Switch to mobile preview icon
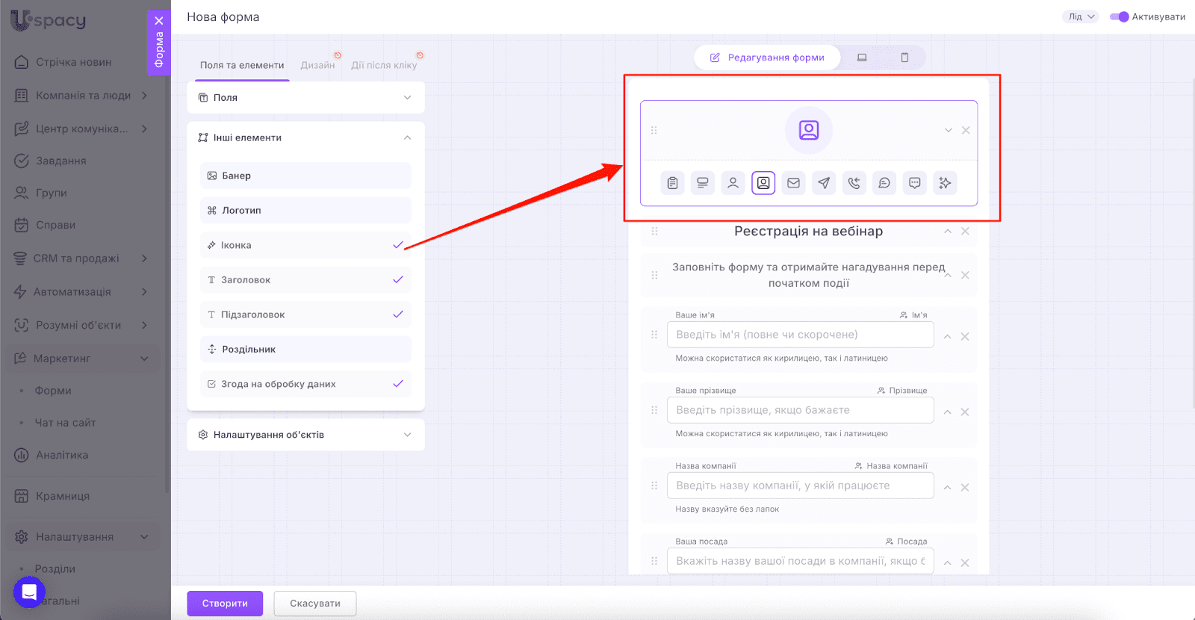 click(x=904, y=58)
